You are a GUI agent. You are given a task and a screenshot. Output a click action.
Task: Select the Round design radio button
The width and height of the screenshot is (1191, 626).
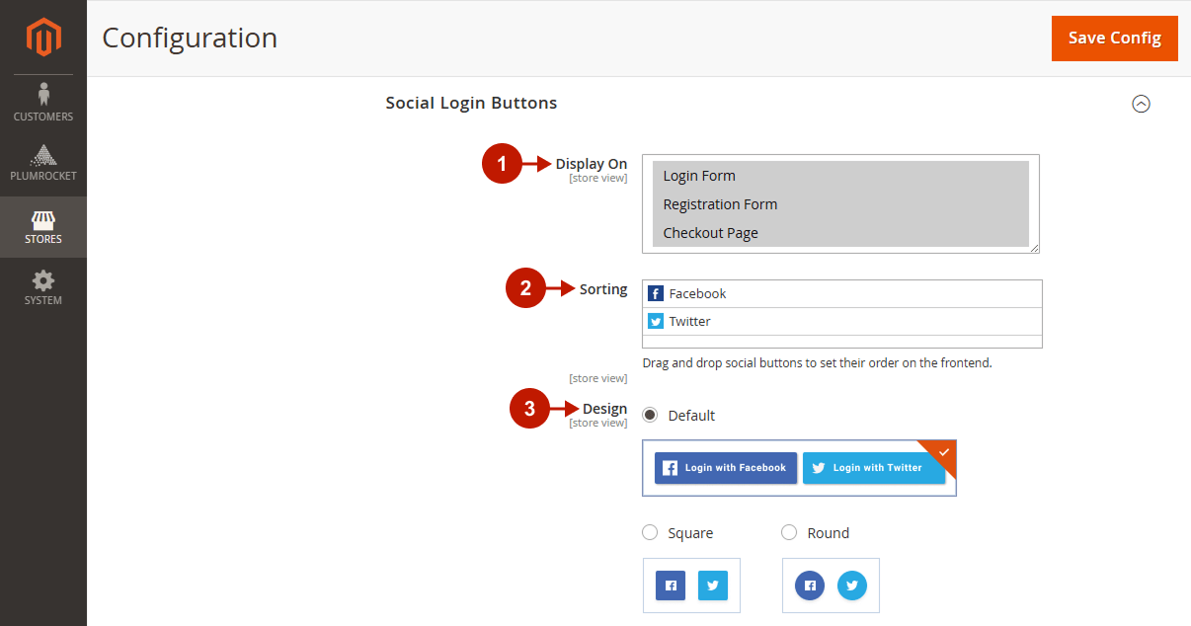pos(789,532)
